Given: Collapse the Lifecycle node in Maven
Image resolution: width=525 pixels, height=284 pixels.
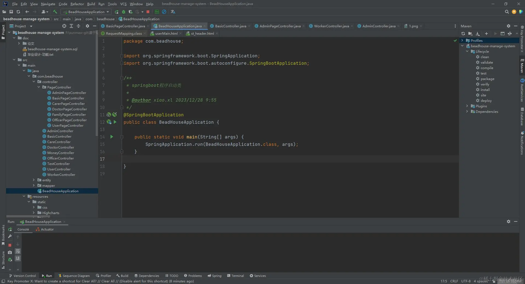Looking at the screenshot, I should [x=467, y=51].
